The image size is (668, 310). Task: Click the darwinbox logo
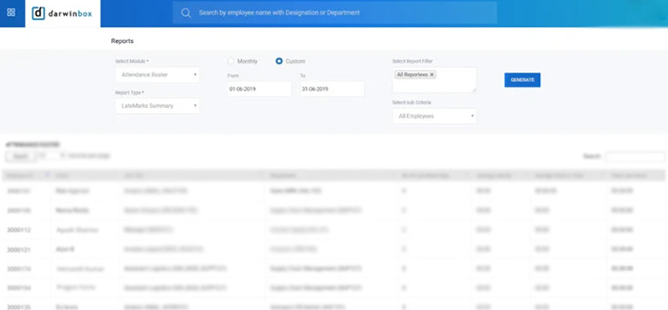point(62,14)
